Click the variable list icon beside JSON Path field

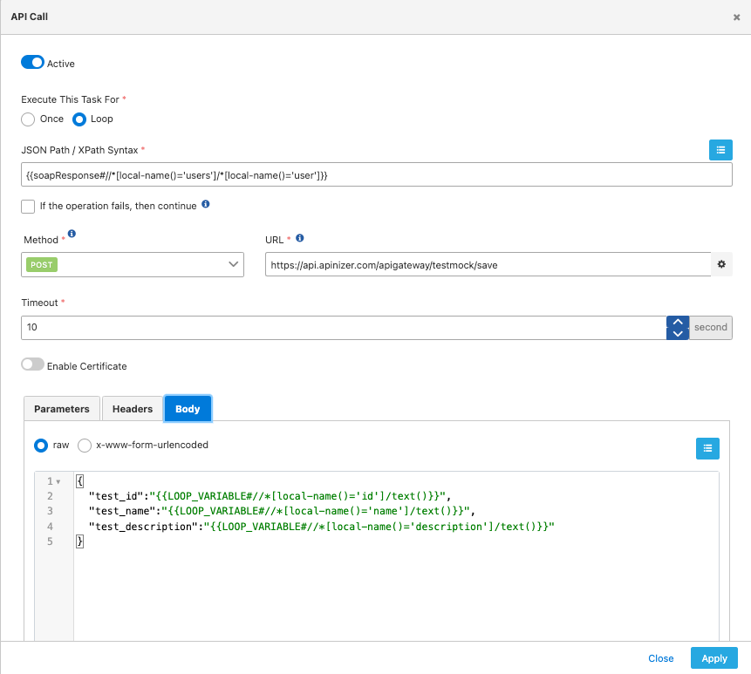[x=720, y=150]
